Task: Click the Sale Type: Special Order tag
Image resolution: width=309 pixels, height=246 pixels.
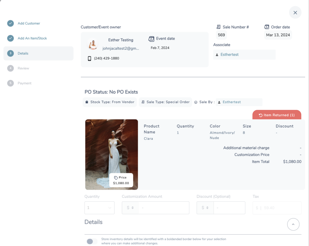Action: coord(165,102)
